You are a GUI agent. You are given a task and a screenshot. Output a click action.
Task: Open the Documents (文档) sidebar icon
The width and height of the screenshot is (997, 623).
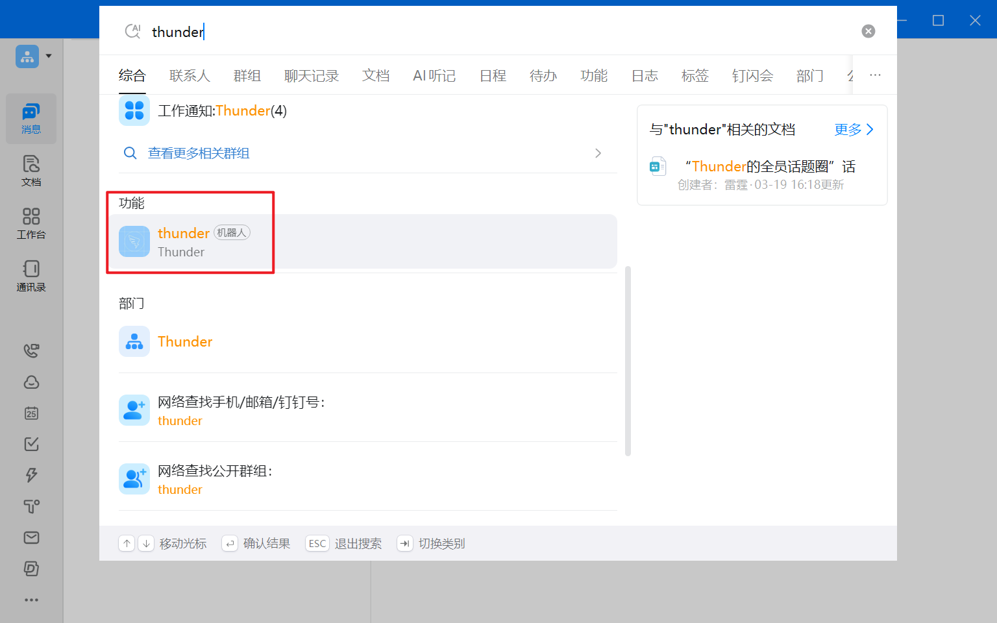[31, 171]
